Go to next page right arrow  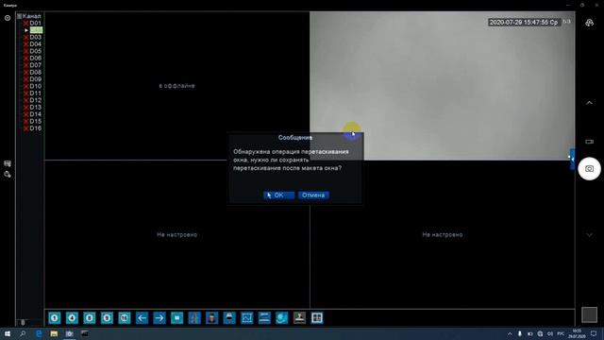point(159,318)
